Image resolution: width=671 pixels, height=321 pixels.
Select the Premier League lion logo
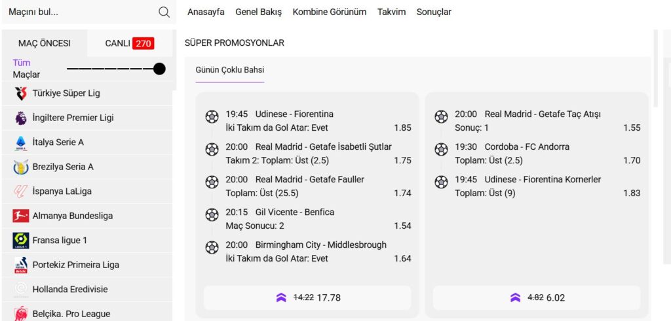21,118
